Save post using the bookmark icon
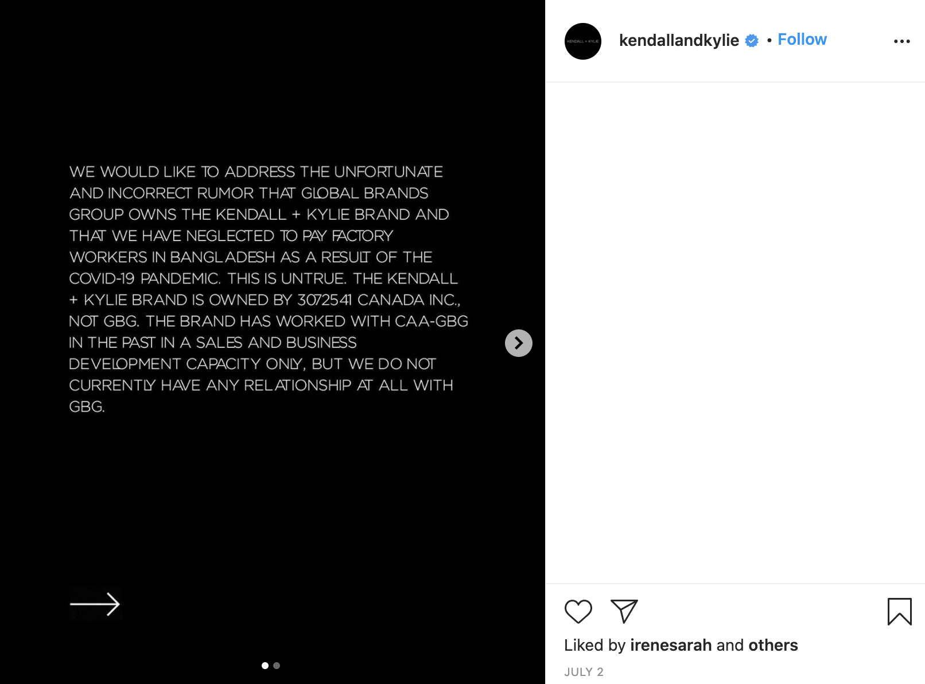 click(899, 611)
